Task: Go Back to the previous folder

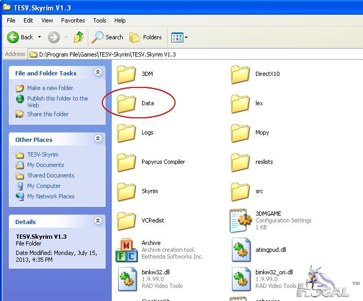Action: click(x=20, y=37)
